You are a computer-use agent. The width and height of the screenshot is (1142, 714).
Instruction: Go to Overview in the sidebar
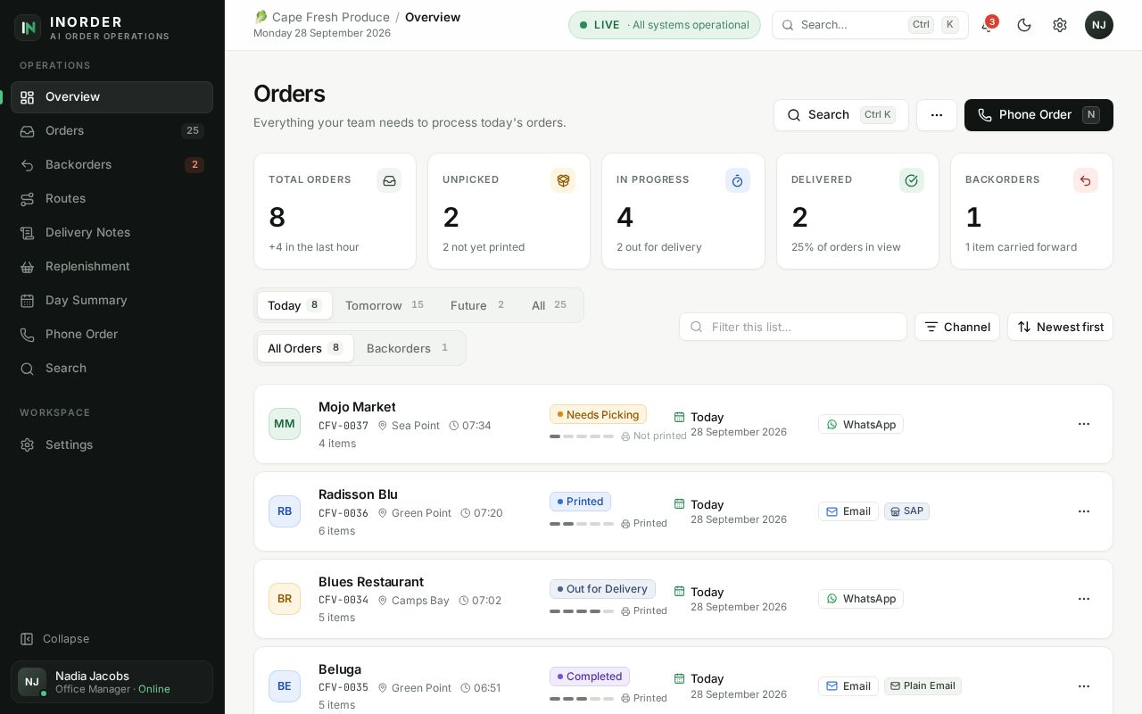(112, 97)
